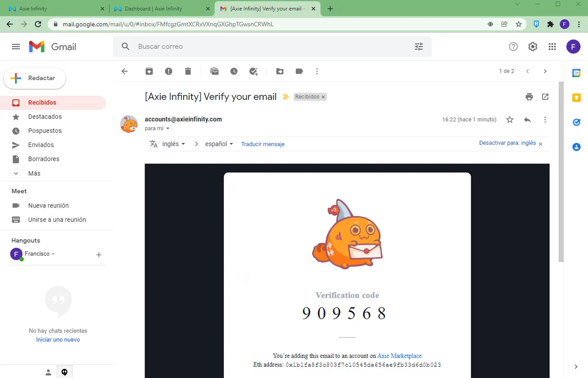Viewport: 588px width, 378px height.
Task: Open more options in email toolbar
Action: pyautogui.click(x=317, y=71)
